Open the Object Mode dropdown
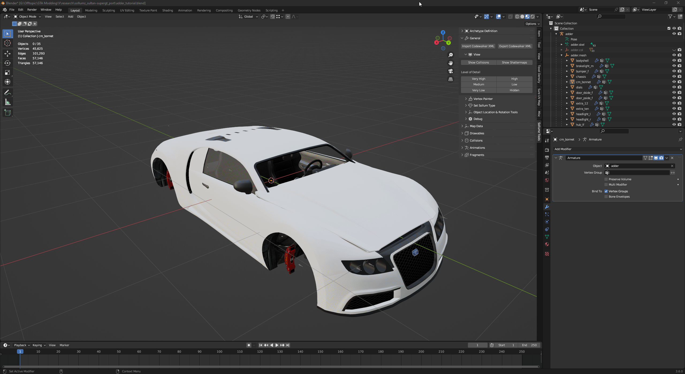Image resolution: width=685 pixels, height=374 pixels. pyautogui.click(x=27, y=17)
